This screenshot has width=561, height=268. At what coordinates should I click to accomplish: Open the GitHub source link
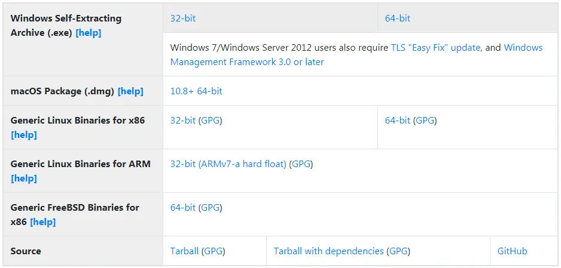[512, 251]
